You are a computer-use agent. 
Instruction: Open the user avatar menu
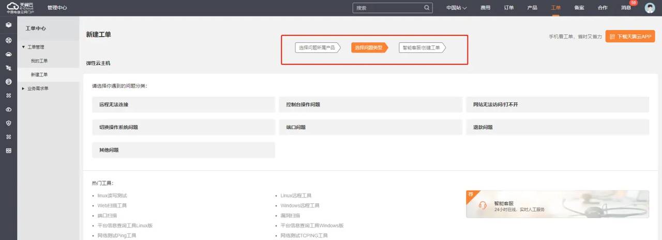(650, 8)
